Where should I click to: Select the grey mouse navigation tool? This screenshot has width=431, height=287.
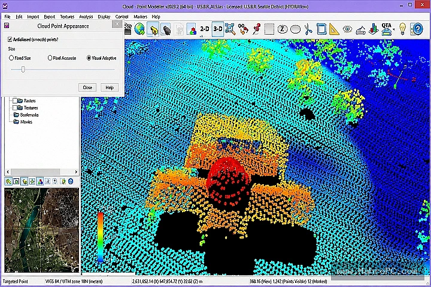(166, 29)
